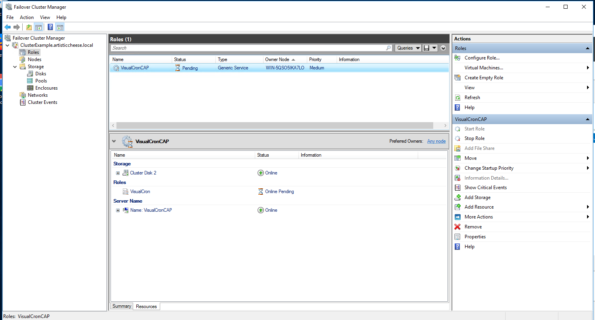Click the blue Help toolbar icon
Screen dimensions: 595x320
[50, 27]
